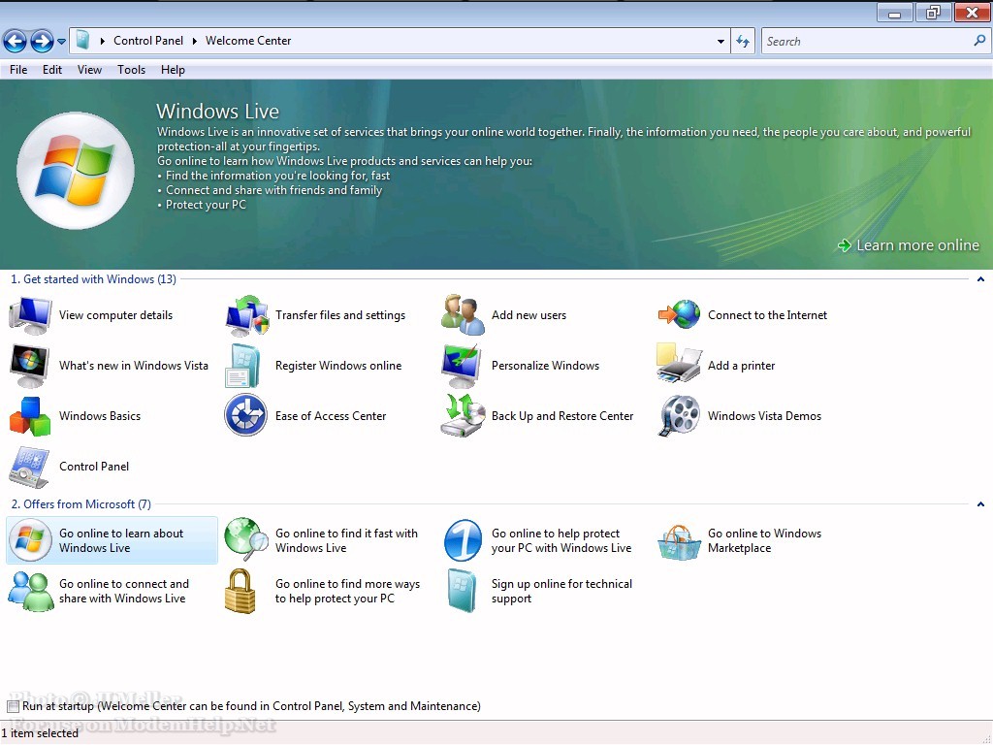Click the "Connect and share with friends and family" bullet
Viewport: 993px width, 745px height.
coord(273,190)
